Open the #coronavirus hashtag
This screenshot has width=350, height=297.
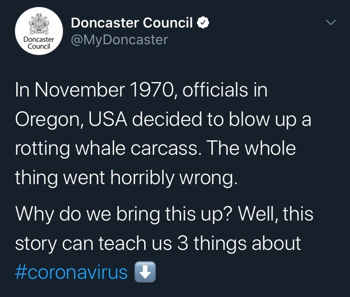click(x=71, y=272)
